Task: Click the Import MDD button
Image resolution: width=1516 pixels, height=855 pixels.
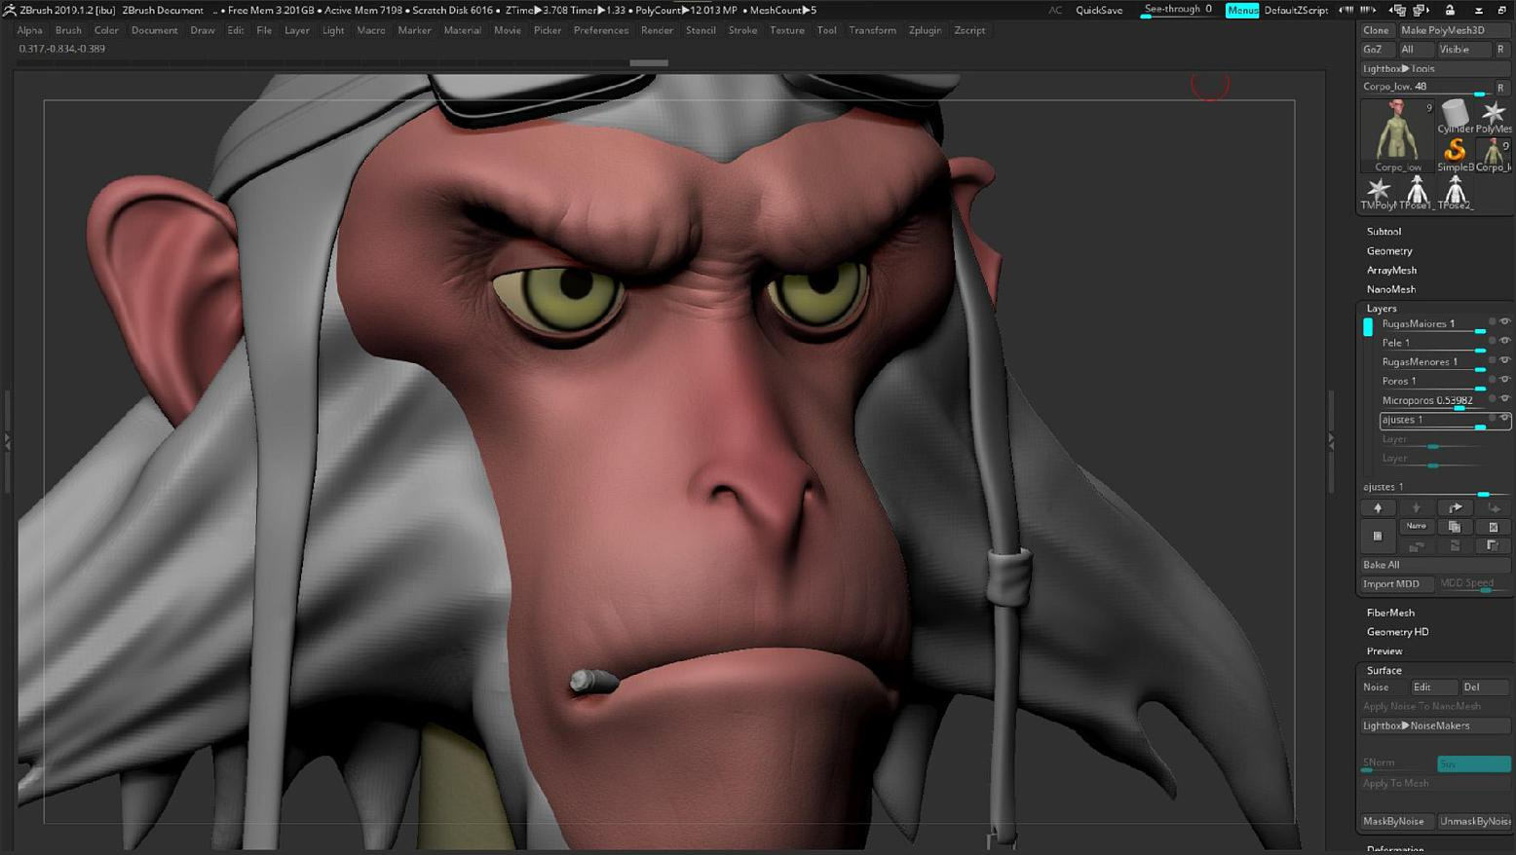Action: click(x=1396, y=584)
